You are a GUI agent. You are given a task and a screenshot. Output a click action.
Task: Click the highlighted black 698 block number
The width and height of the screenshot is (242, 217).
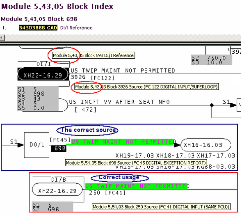click(x=59, y=148)
